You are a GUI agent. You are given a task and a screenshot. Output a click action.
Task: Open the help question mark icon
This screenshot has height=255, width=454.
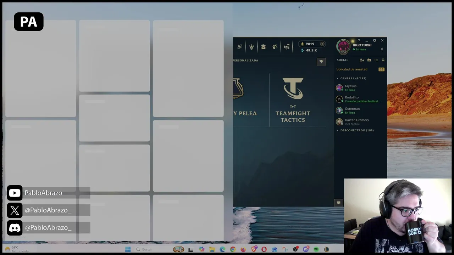tap(359, 40)
